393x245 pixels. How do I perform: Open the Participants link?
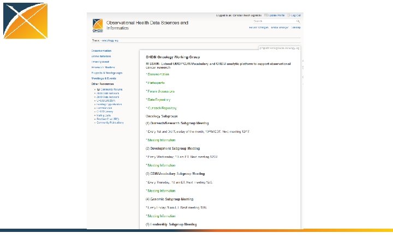156,83
